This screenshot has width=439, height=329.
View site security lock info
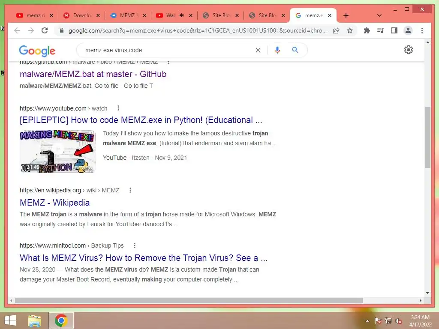pos(62,30)
